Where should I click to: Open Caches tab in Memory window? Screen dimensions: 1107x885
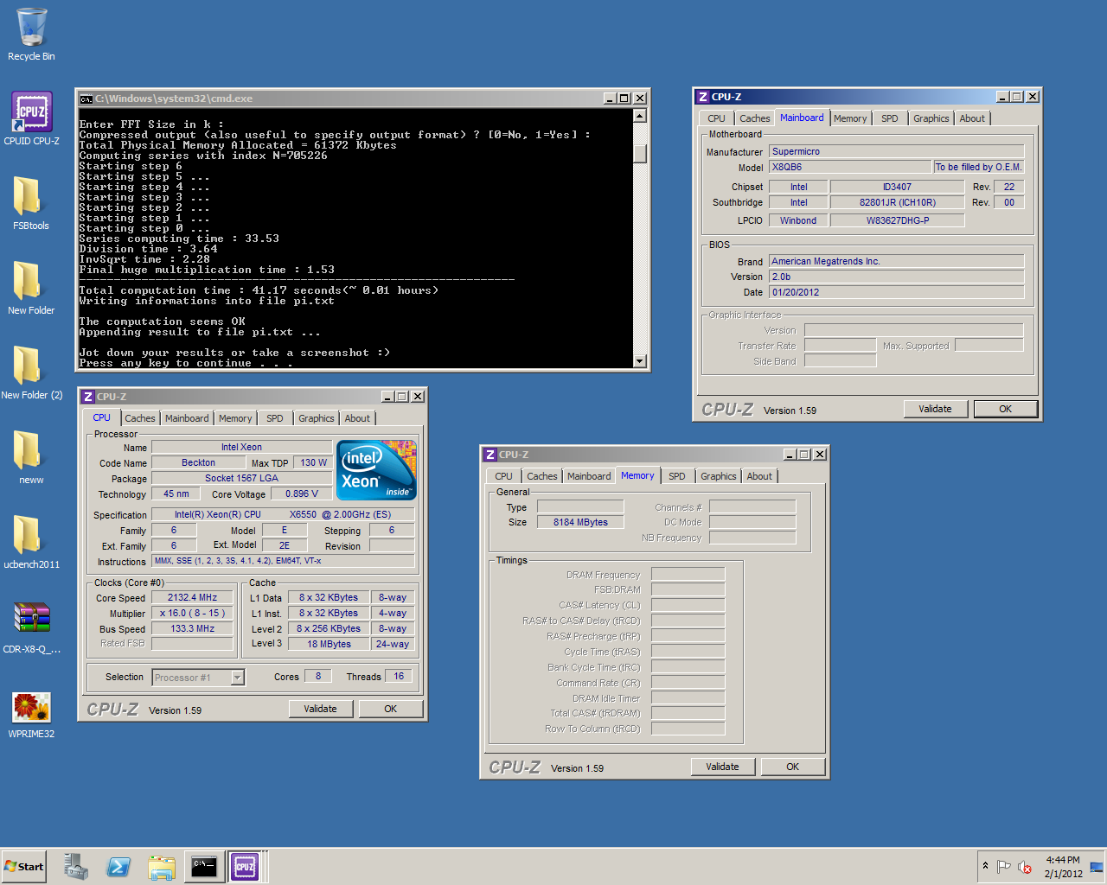[542, 476]
